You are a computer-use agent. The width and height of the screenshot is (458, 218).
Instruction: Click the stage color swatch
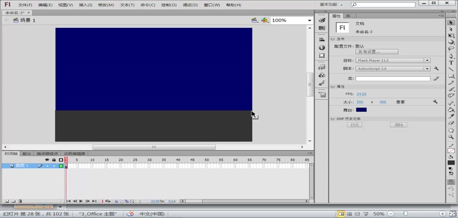click(361, 110)
